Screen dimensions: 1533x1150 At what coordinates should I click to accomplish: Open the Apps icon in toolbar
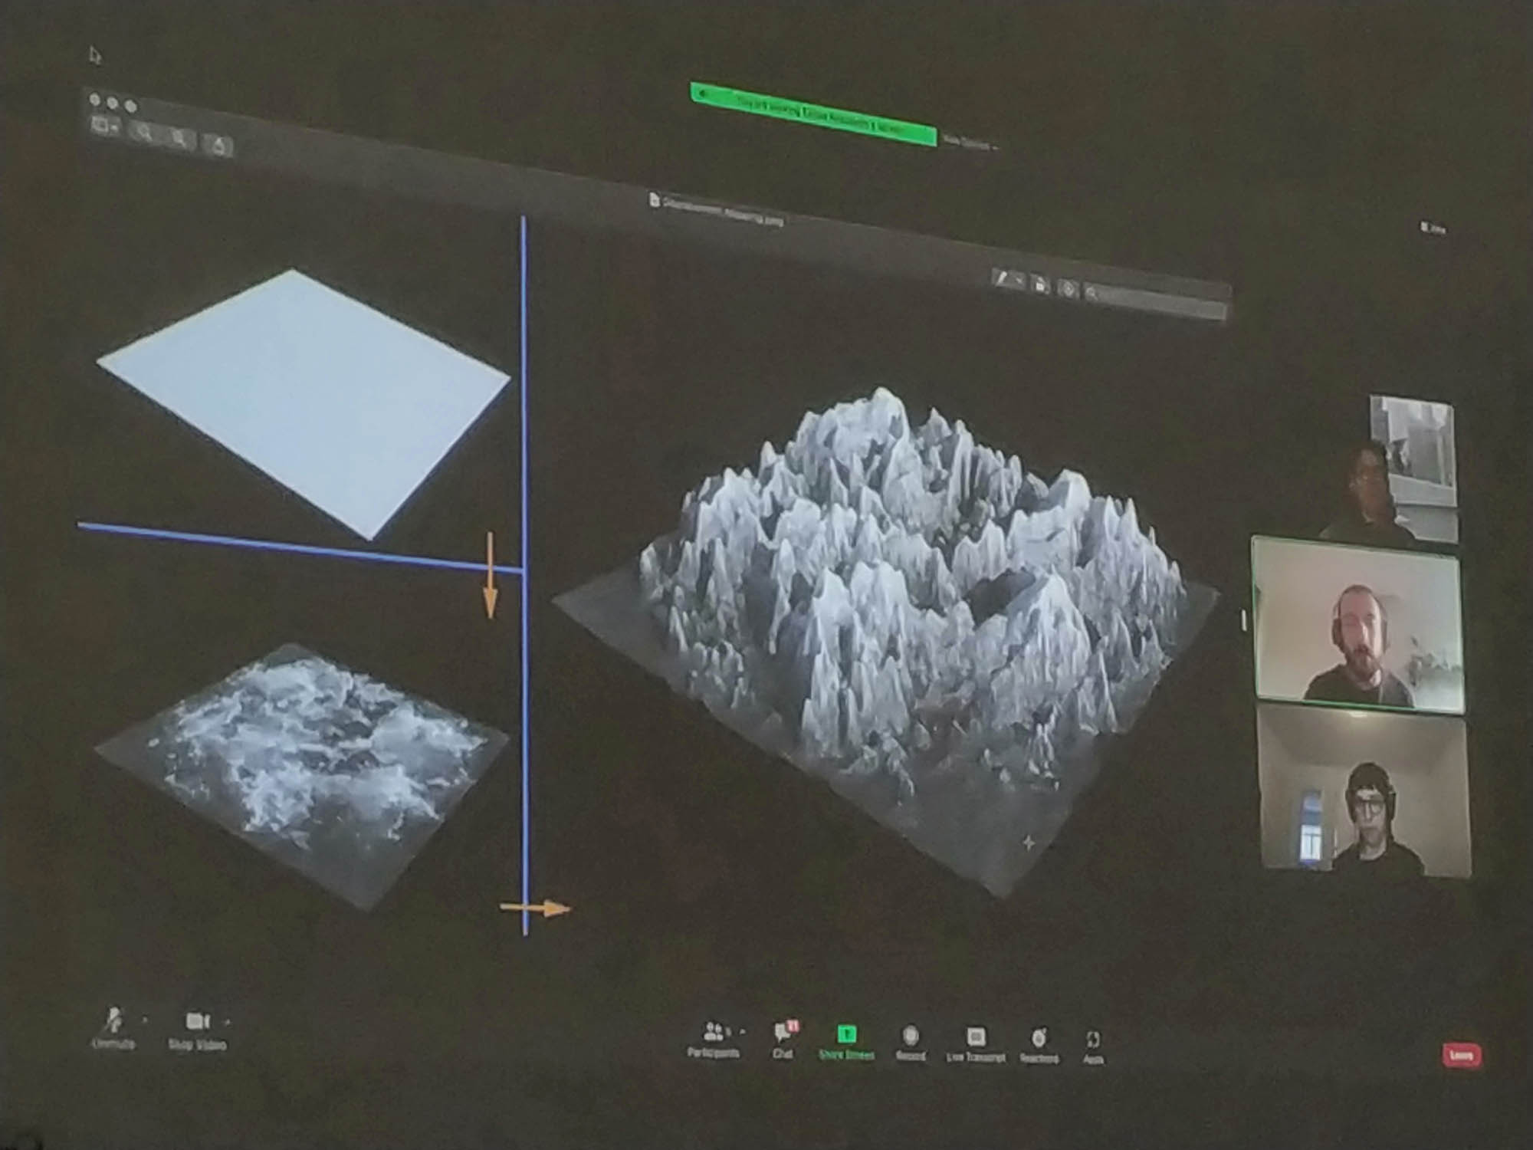1093,1041
